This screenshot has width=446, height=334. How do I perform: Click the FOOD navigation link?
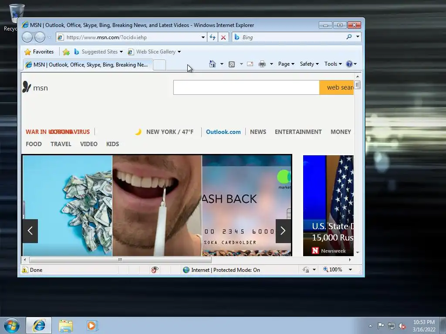(34, 144)
